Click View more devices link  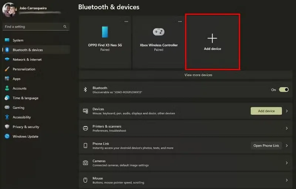click(x=198, y=75)
